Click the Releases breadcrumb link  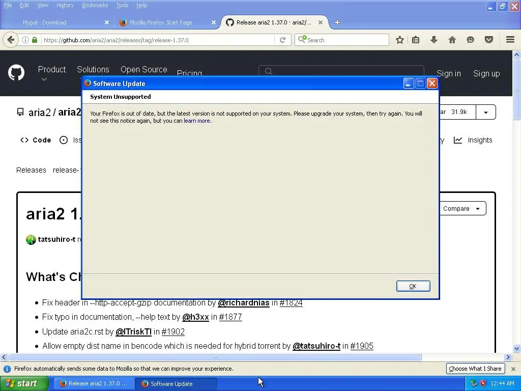click(x=31, y=170)
